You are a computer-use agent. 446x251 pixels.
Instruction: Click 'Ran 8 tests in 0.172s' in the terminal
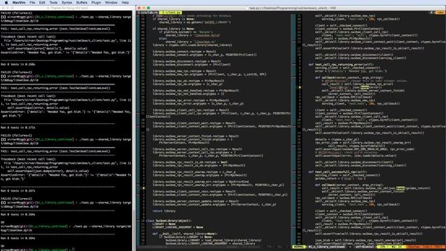(x=18, y=128)
